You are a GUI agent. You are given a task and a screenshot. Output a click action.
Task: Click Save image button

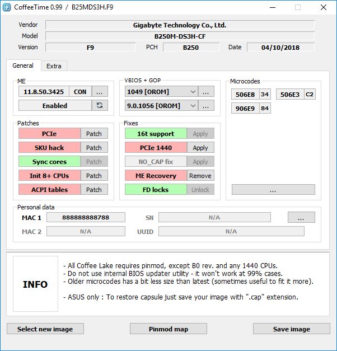pyautogui.click(x=292, y=329)
